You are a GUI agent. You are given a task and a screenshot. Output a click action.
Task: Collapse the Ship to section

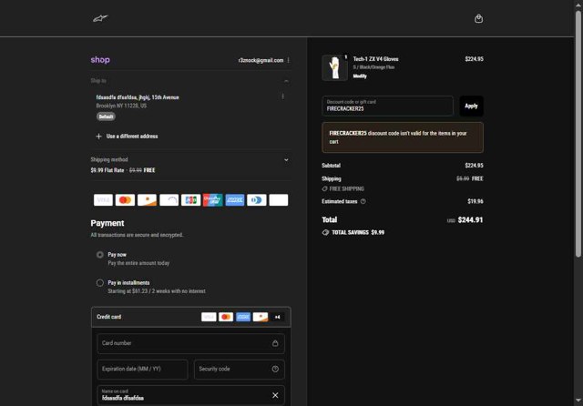pyautogui.click(x=286, y=81)
